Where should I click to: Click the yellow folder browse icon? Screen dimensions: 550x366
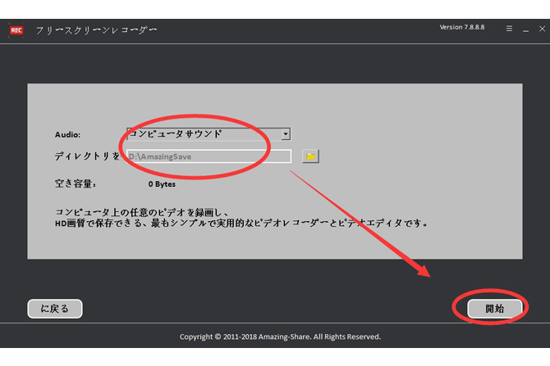[310, 156]
